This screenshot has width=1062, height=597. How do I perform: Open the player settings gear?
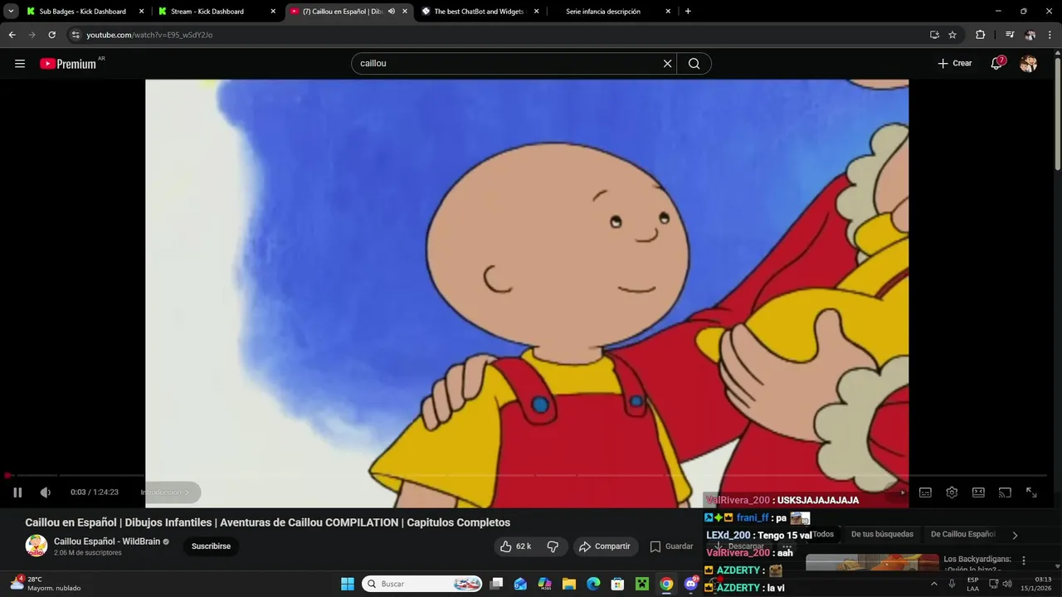[952, 493]
